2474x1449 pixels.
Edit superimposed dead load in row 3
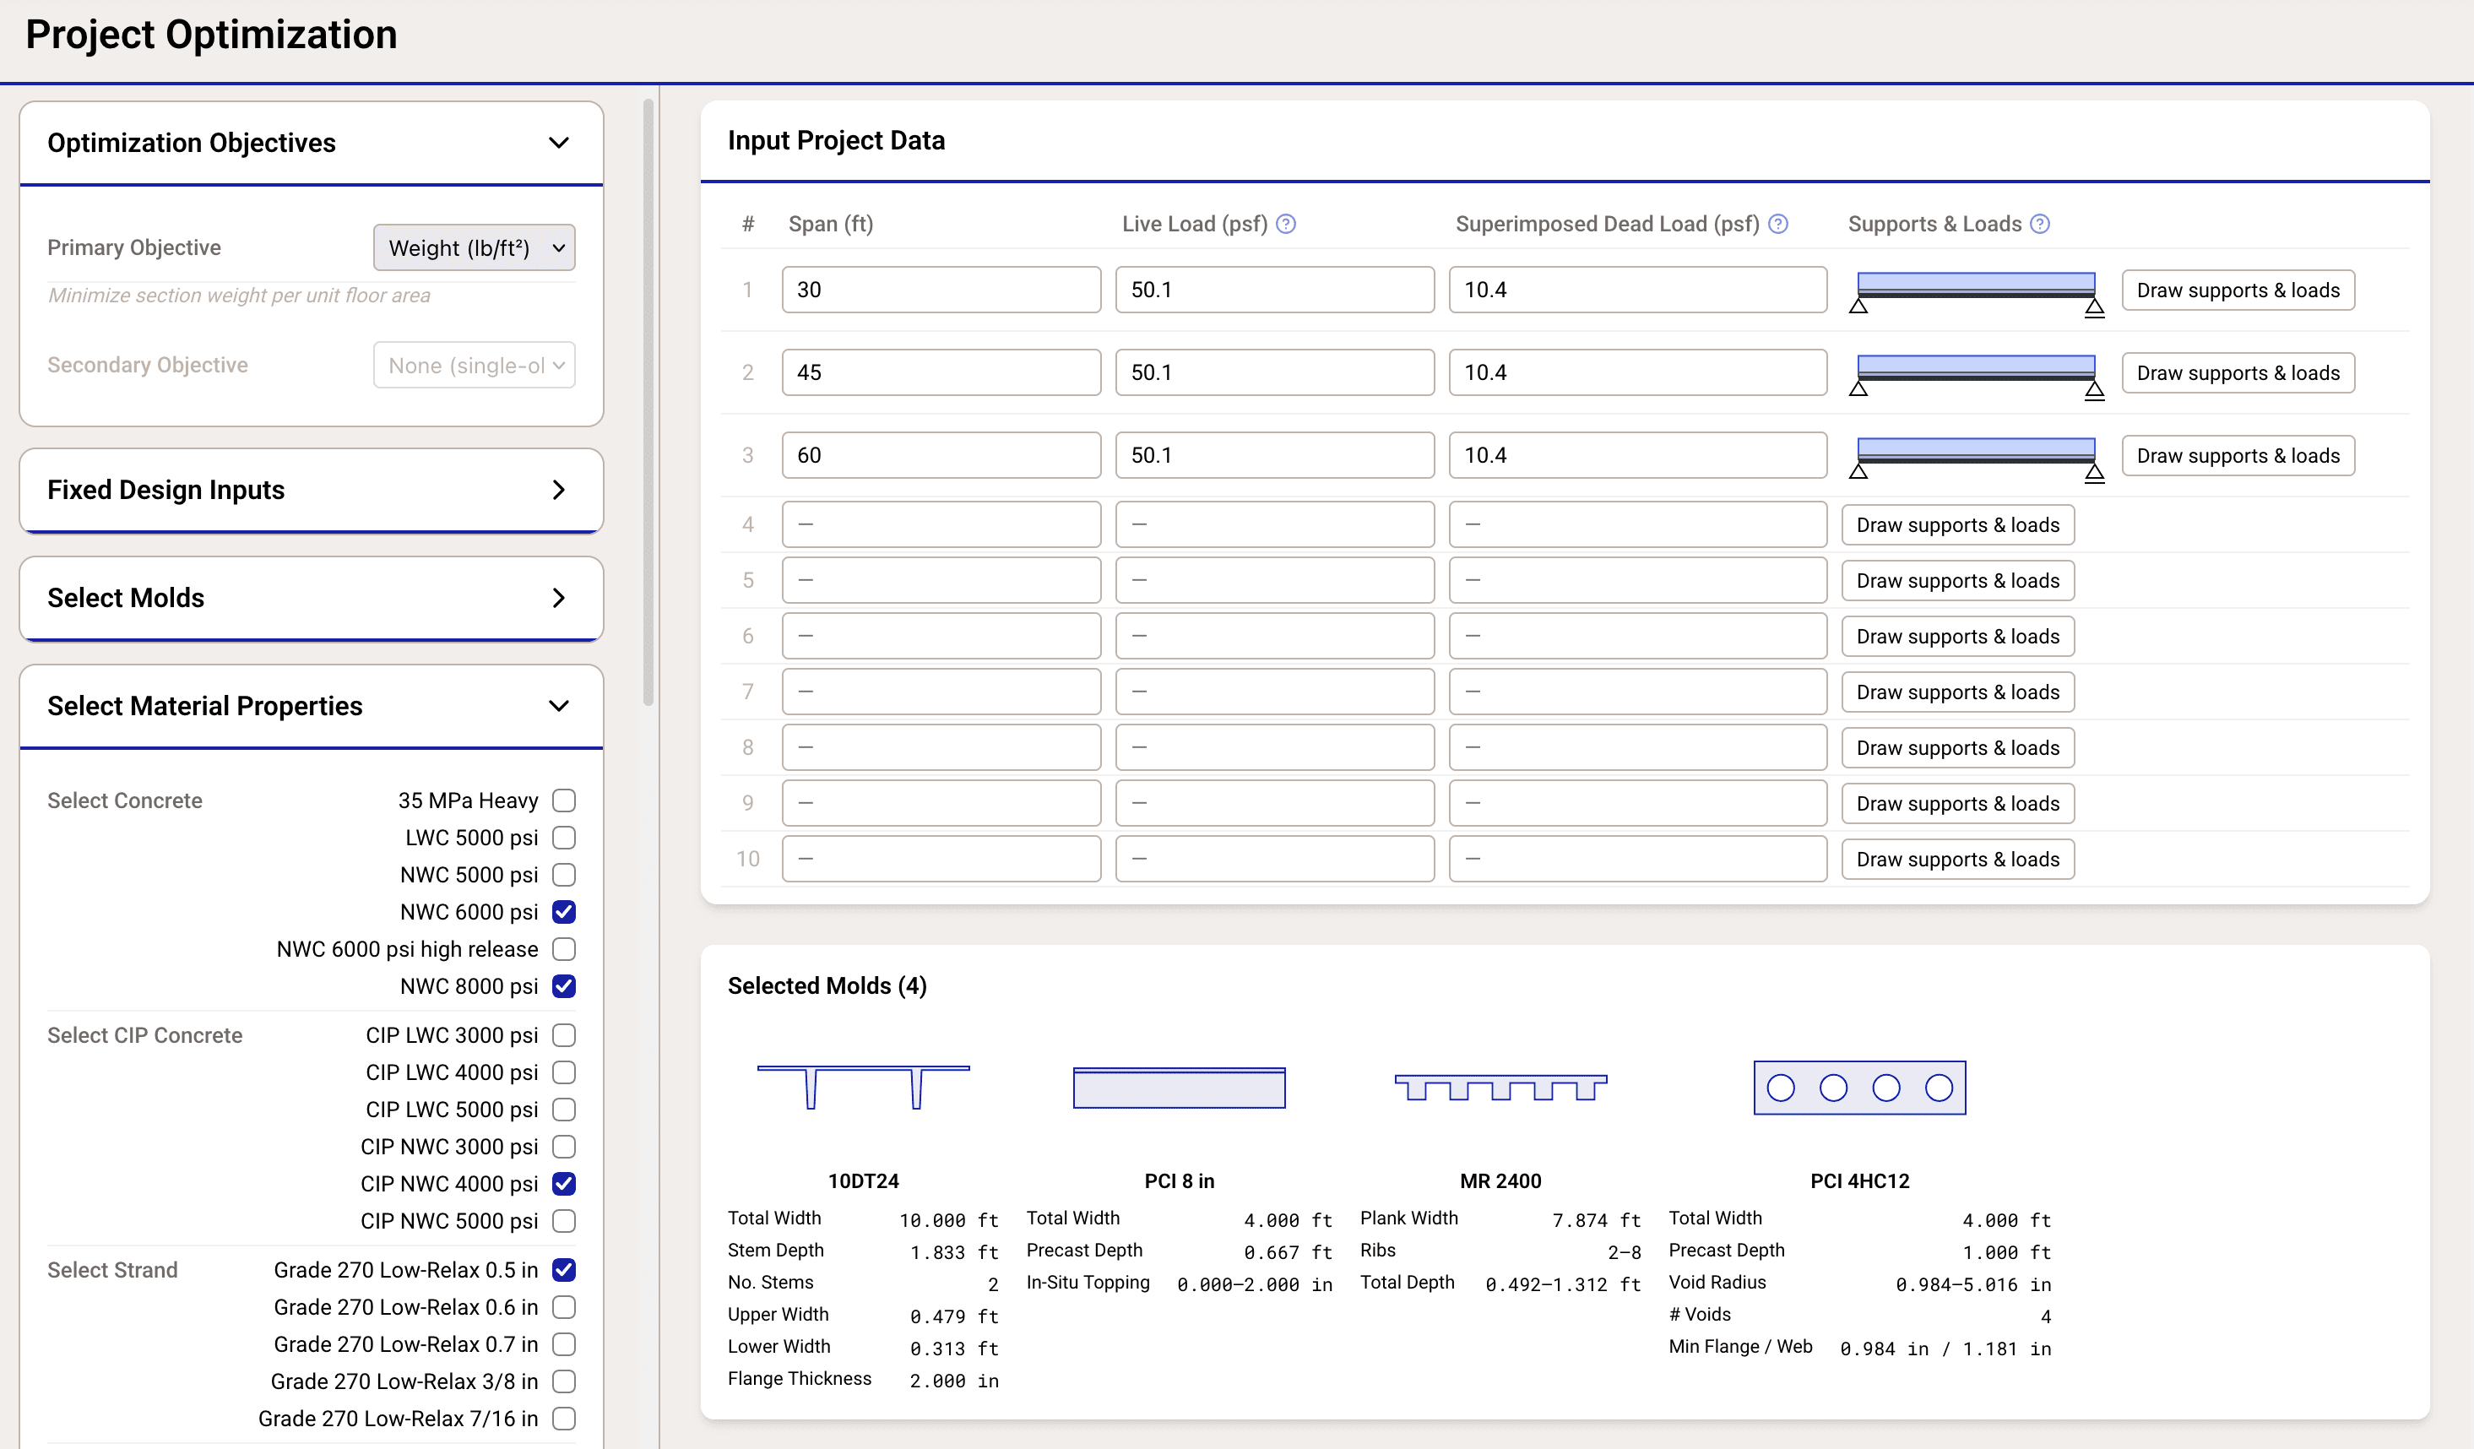pos(1637,454)
